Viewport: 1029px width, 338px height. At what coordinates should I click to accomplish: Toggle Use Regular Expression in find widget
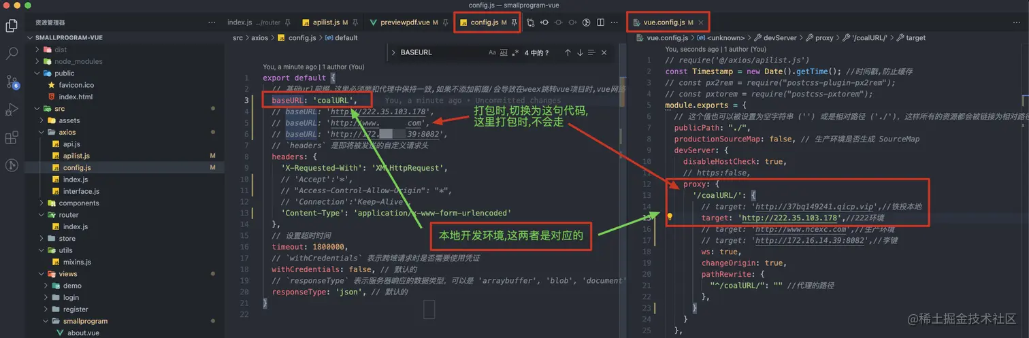515,52
